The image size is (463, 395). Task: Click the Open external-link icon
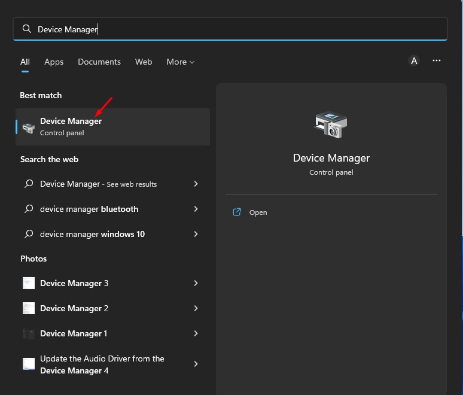tap(237, 212)
